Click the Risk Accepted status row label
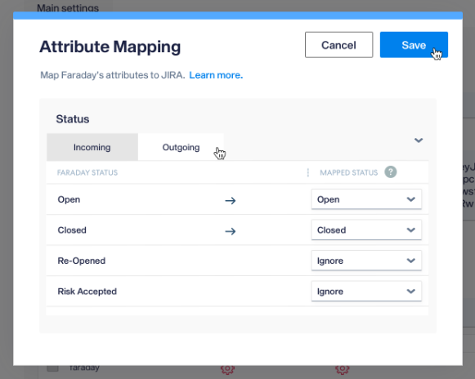475x379 pixels. pyautogui.click(x=87, y=292)
